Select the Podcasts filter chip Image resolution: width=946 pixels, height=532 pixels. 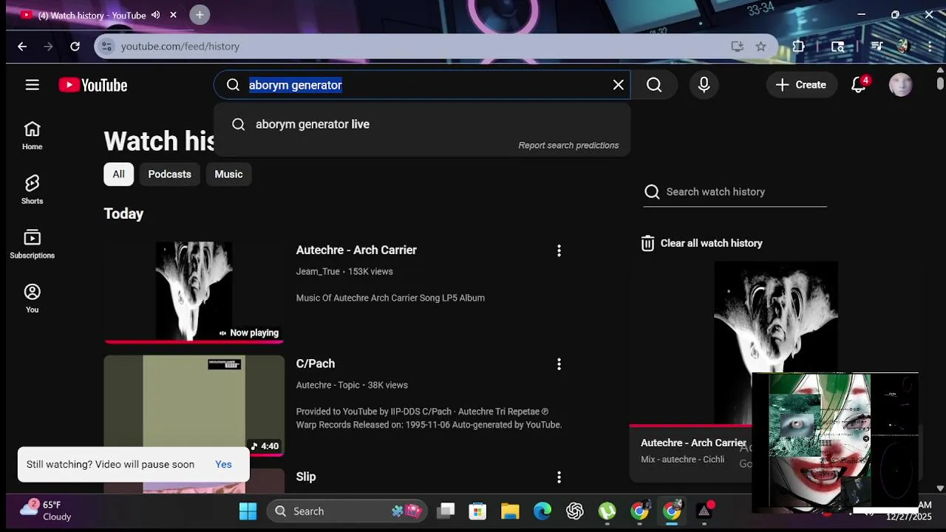coord(169,174)
